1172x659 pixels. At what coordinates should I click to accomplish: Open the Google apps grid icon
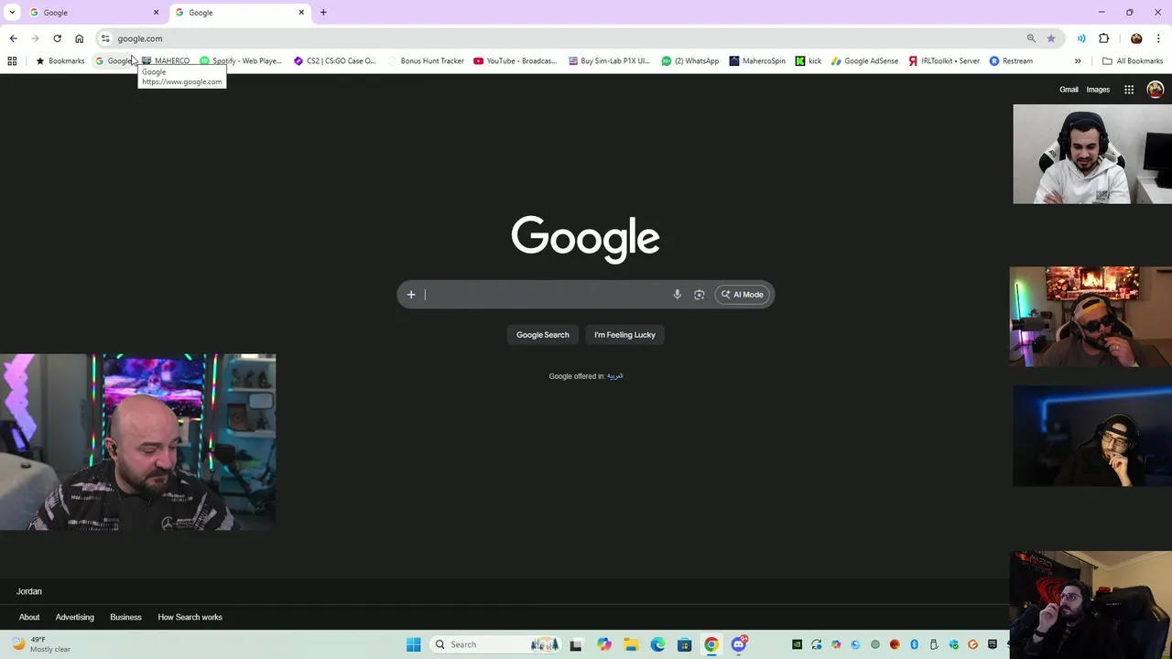(x=1129, y=90)
